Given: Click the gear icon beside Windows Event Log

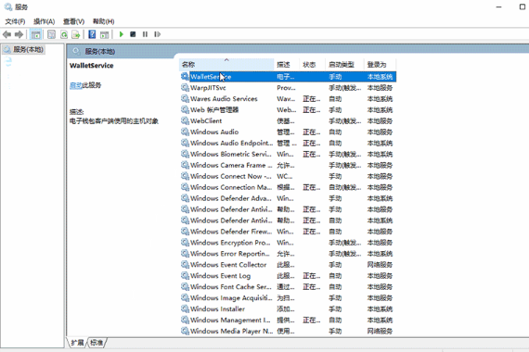Looking at the screenshot, I should click(x=185, y=275).
